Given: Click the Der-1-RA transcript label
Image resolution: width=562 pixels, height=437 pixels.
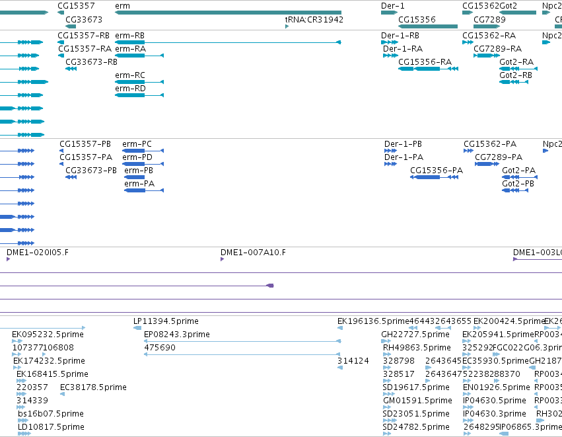Looking at the screenshot, I should (403, 48).
